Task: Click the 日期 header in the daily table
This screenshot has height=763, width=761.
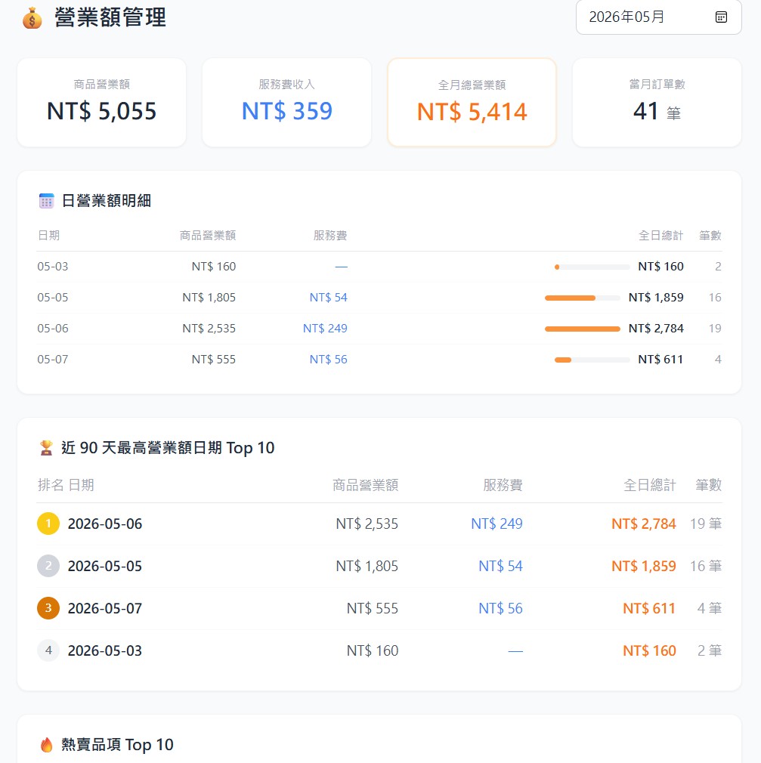Action: (x=48, y=236)
